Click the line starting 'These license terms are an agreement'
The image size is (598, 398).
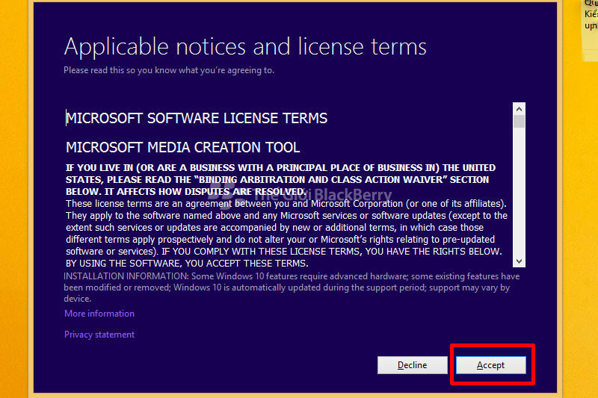(286, 204)
